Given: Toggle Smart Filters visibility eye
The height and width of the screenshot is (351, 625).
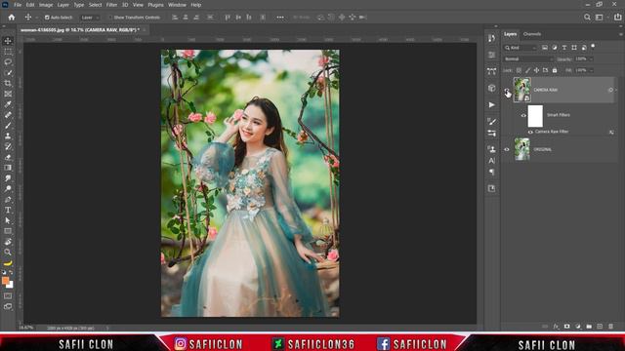Looking at the screenshot, I should pos(523,115).
